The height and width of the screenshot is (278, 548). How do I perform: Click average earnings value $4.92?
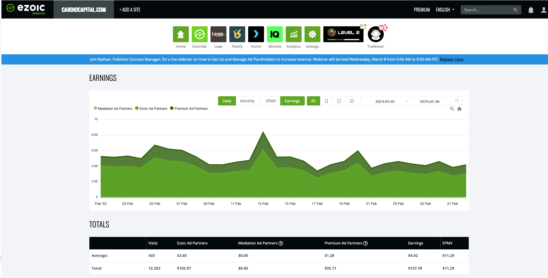tap(413, 256)
